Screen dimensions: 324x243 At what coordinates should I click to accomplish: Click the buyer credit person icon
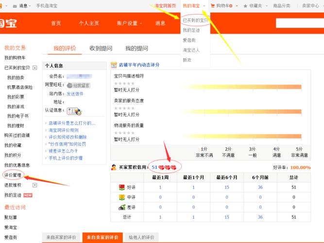point(114,167)
